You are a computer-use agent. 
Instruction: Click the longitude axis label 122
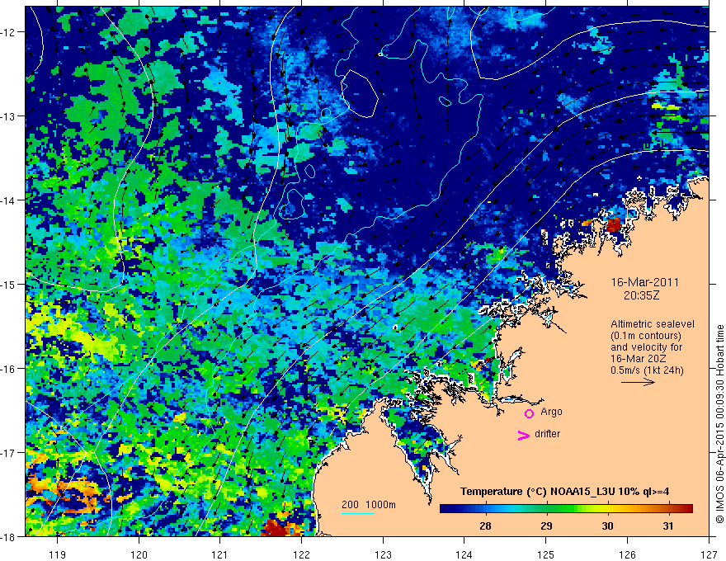(301, 554)
